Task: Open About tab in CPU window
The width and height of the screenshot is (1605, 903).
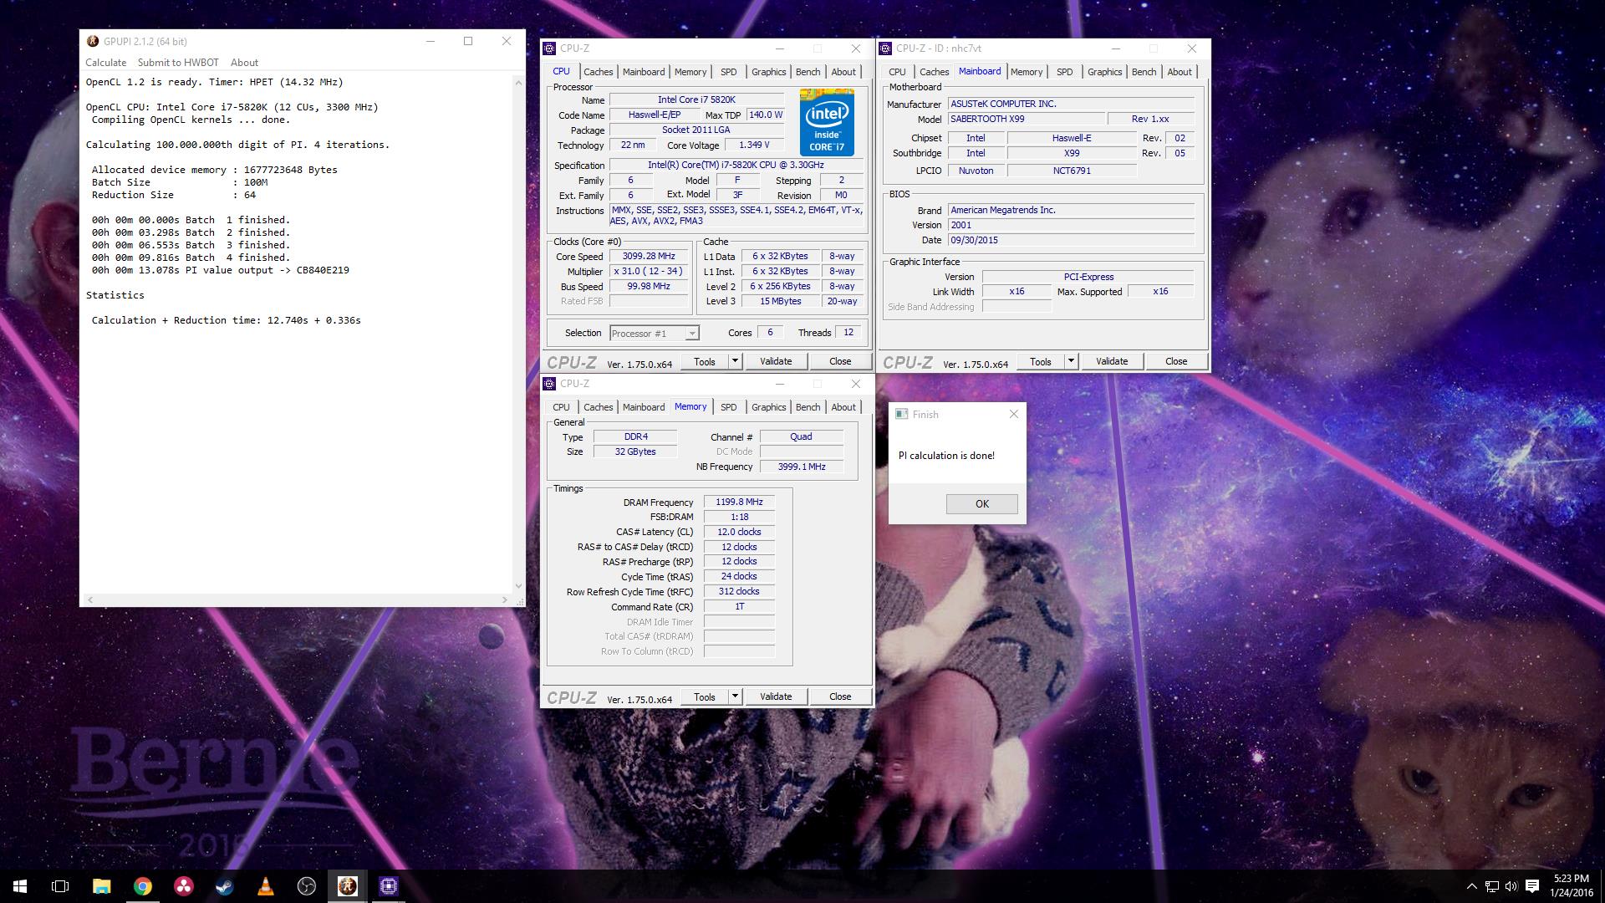Action: pos(843,72)
